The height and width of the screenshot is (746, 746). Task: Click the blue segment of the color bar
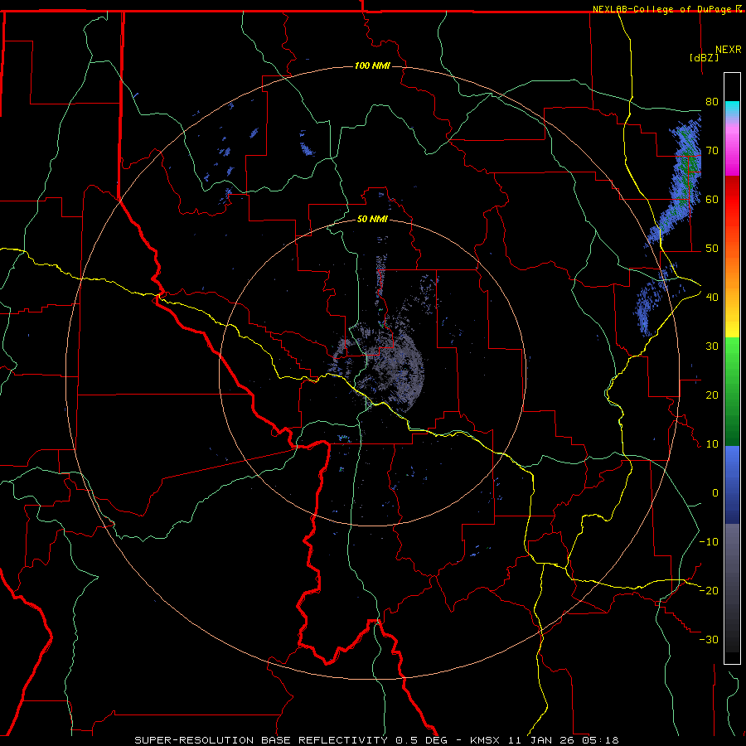732,485
